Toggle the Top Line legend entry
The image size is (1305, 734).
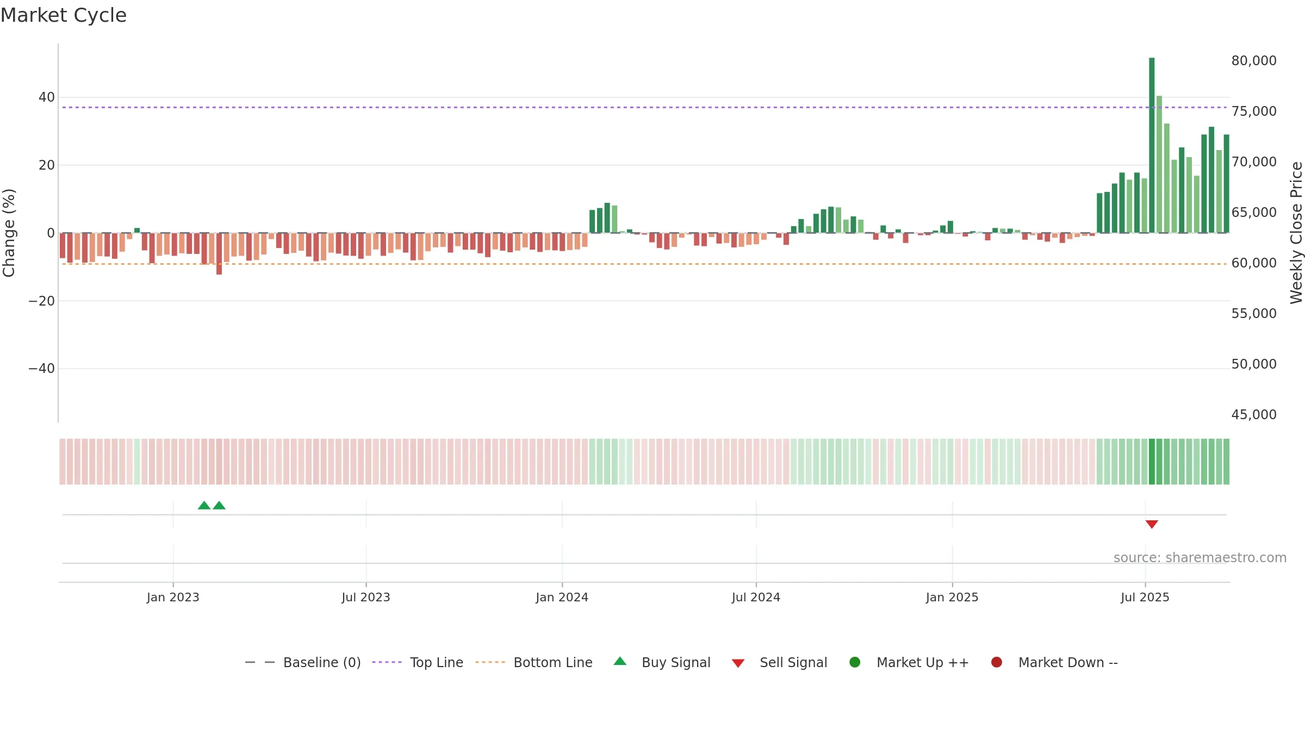point(418,662)
